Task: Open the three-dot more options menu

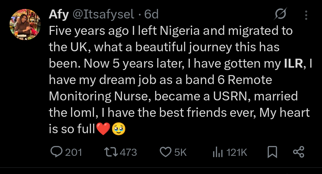Action: point(306,15)
